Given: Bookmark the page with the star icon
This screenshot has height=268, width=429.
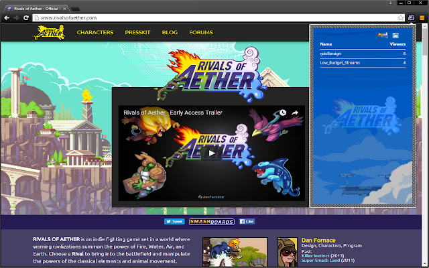Looking at the screenshot, I should click(401, 18).
